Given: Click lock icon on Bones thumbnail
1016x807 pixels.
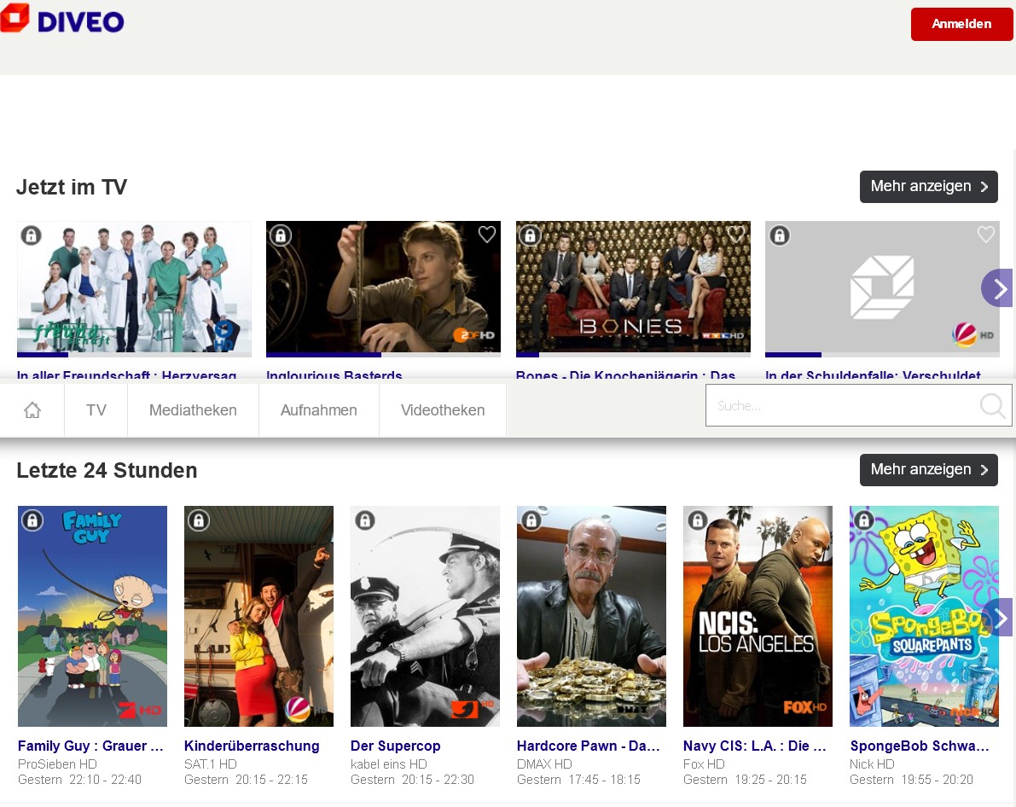Looking at the screenshot, I should [530, 235].
